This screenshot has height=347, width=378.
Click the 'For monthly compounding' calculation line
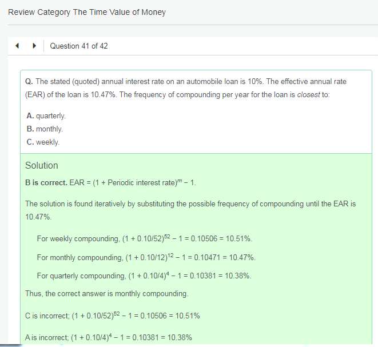[x=146, y=257]
